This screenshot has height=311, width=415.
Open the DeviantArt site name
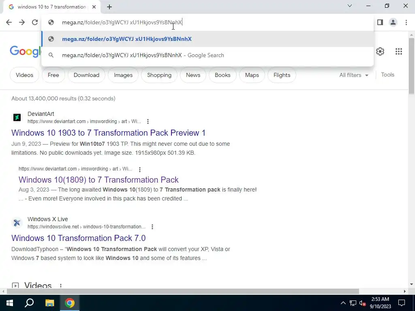tap(41, 114)
